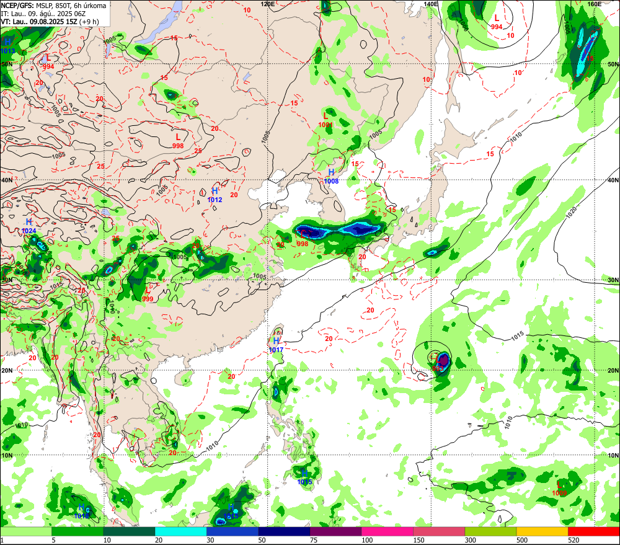620x545 pixels.
Task: Click the legend number '75'
Action: click(x=314, y=540)
